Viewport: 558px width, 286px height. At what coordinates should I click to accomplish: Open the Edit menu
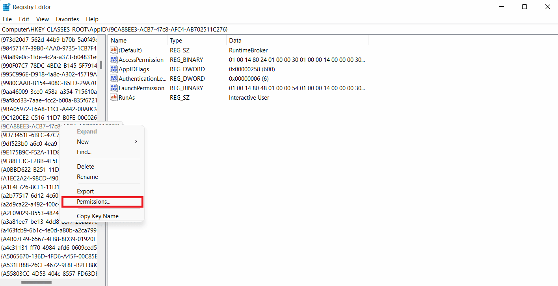[24, 19]
